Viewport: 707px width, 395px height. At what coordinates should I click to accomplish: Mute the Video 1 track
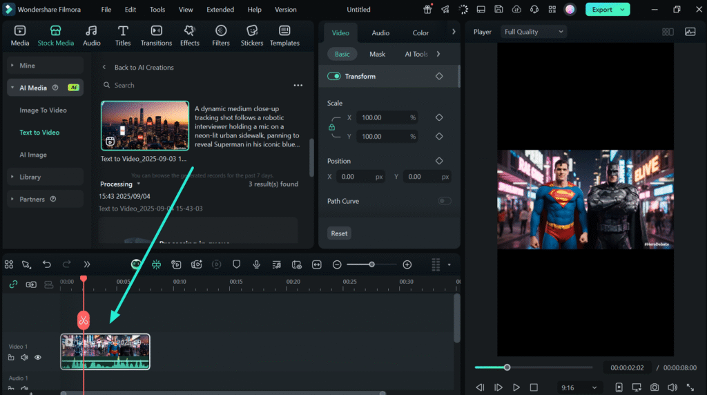tap(24, 357)
